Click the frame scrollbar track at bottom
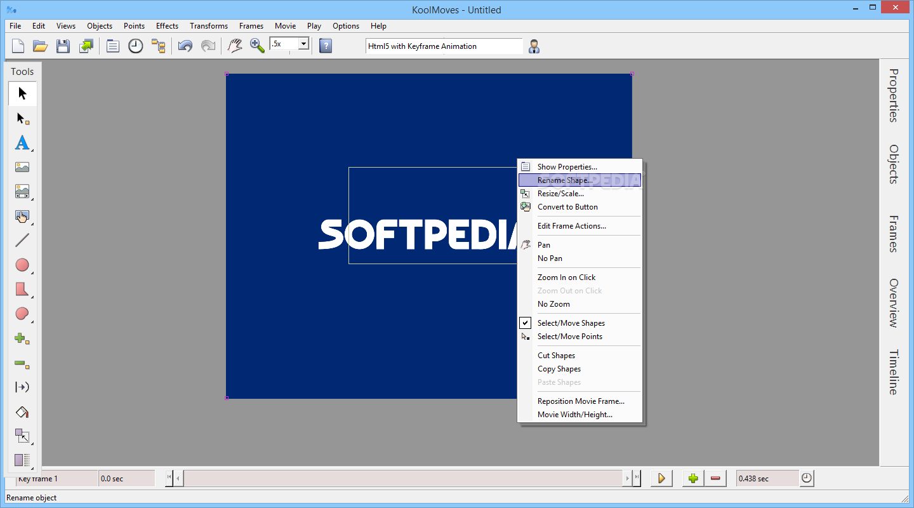The width and height of the screenshot is (914, 508). pos(404,478)
